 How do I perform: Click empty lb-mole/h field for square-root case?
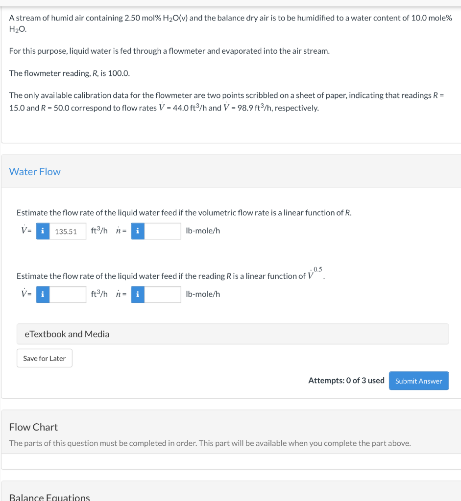click(x=163, y=294)
